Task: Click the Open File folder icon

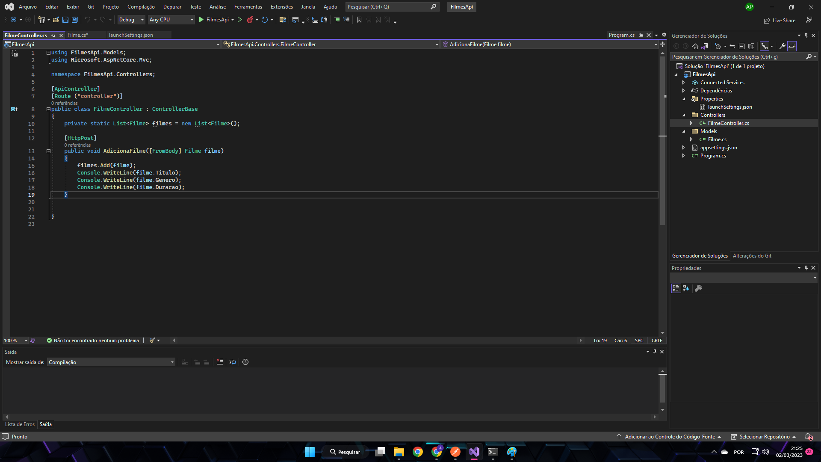Action: [56, 20]
